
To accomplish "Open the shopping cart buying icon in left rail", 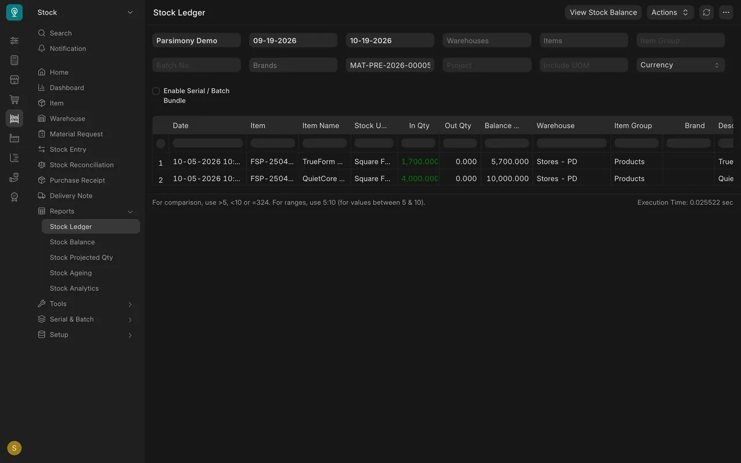I will 14,100.
